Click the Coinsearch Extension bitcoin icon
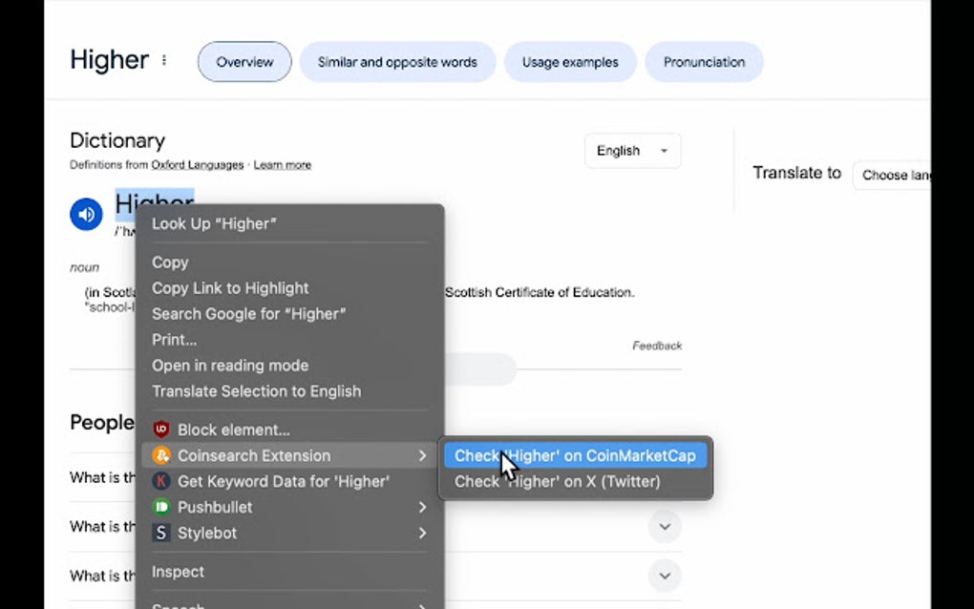The height and width of the screenshot is (609, 974). coord(160,455)
